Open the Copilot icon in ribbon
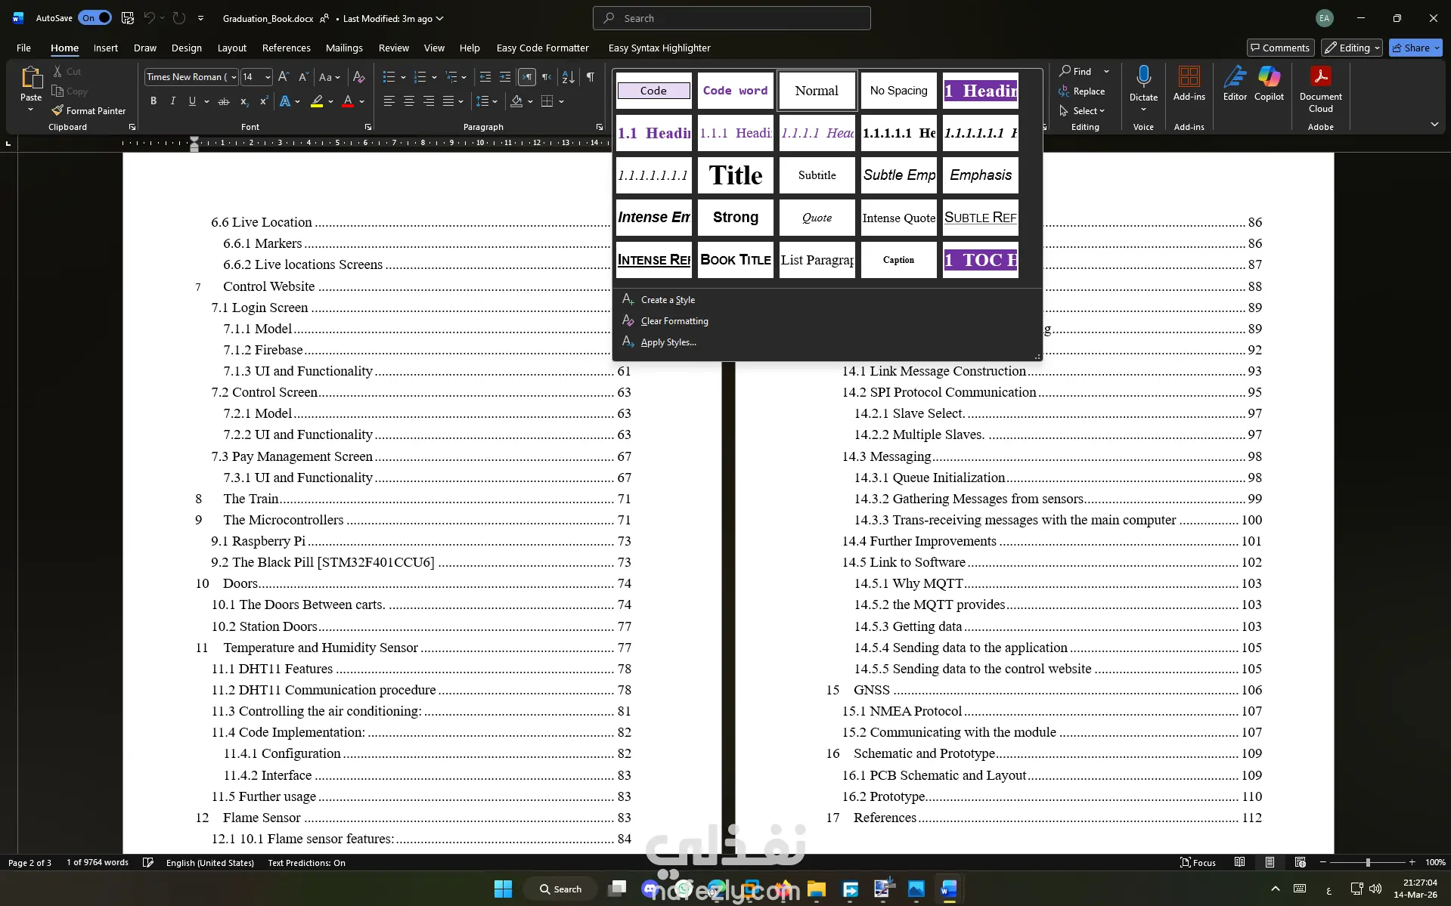 point(1269,76)
